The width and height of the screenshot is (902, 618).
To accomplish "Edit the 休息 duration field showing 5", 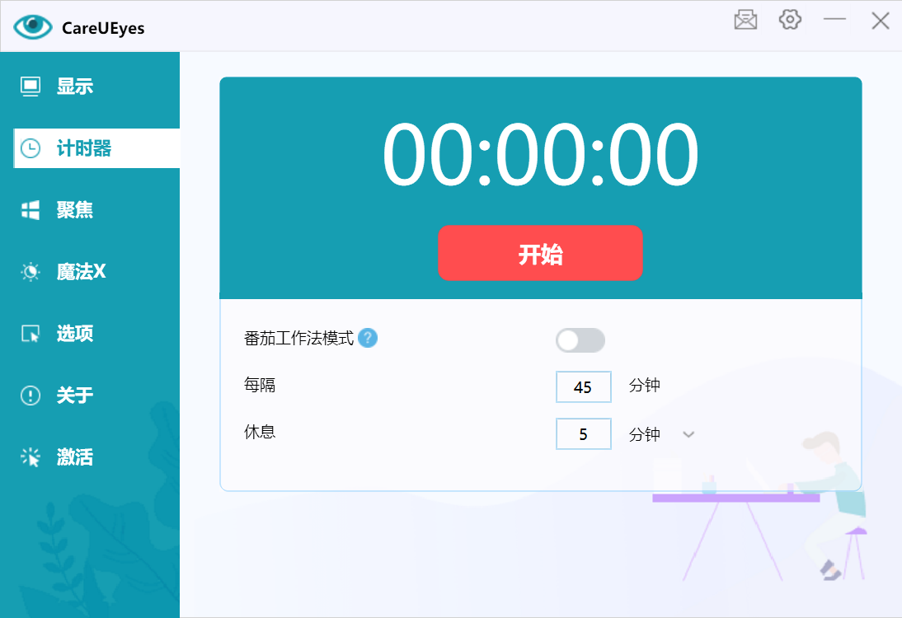I will [583, 434].
